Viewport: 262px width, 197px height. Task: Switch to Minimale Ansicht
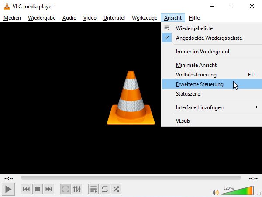pos(212,65)
